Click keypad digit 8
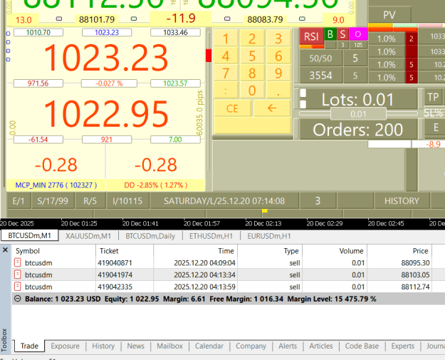 (252, 73)
